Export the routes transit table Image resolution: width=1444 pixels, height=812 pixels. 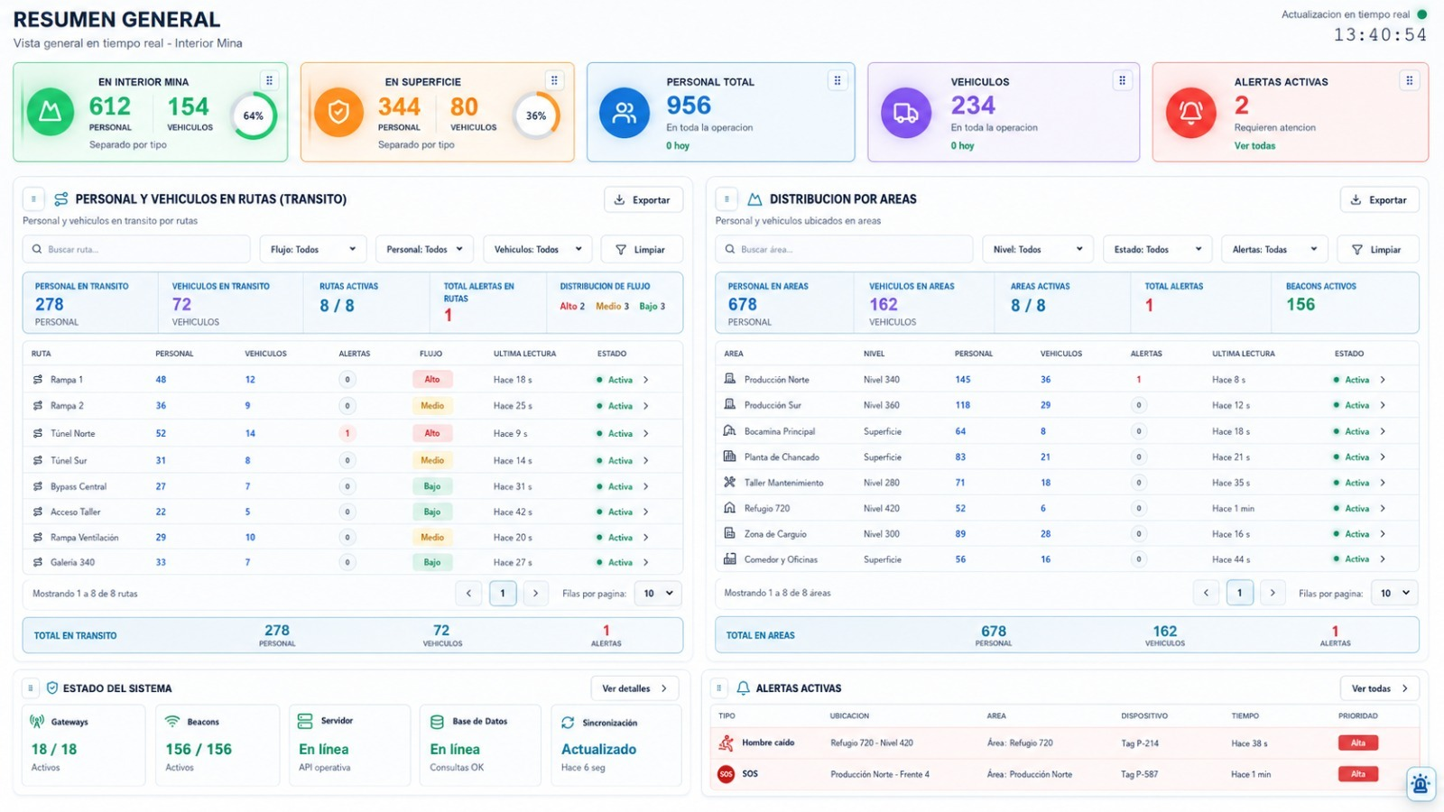click(x=643, y=200)
